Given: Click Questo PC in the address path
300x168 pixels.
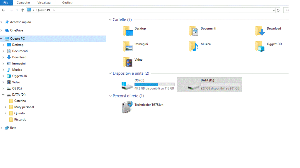Looking at the screenshot, I should (x=44, y=10).
